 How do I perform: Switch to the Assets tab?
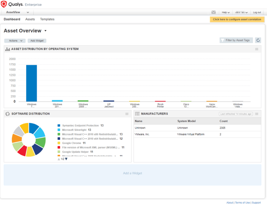tap(30, 19)
